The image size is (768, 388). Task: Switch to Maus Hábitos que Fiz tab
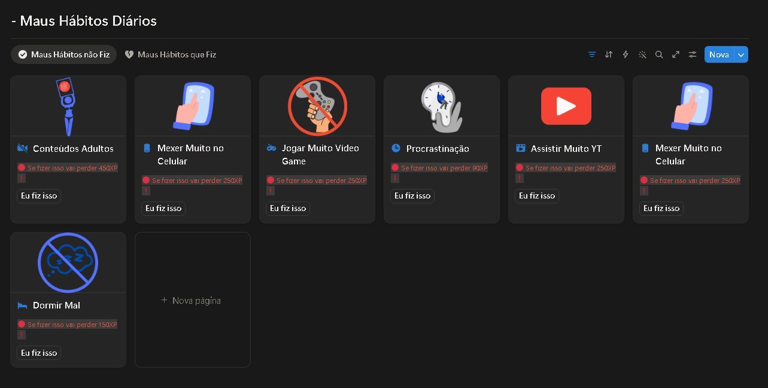(x=171, y=54)
